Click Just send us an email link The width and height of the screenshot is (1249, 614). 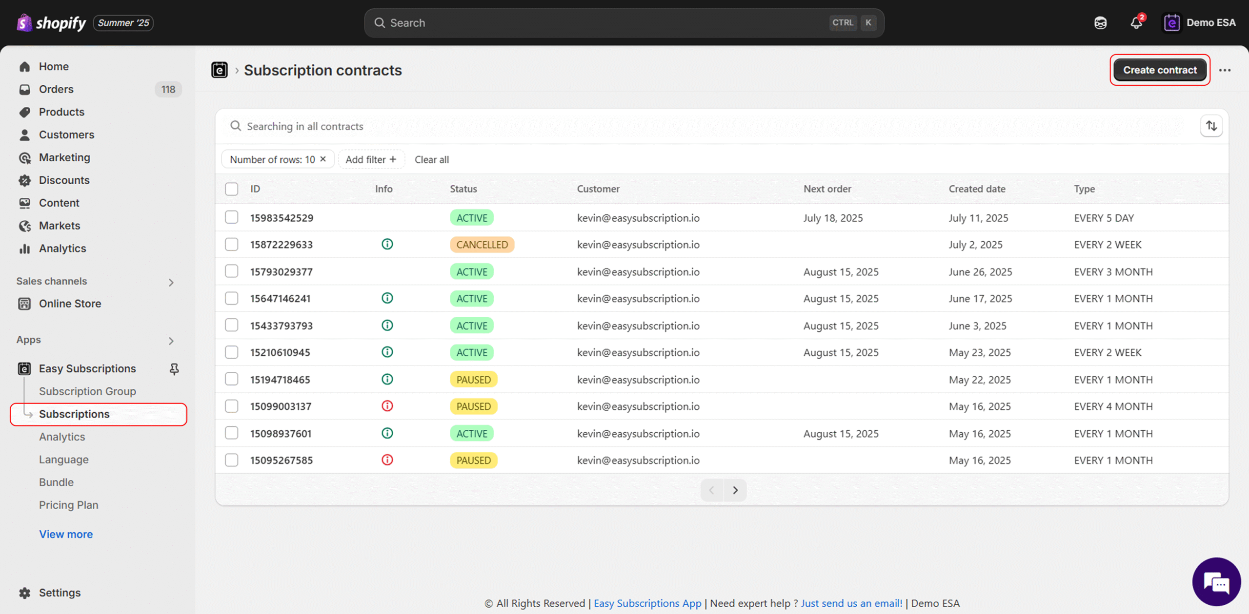(x=851, y=603)
